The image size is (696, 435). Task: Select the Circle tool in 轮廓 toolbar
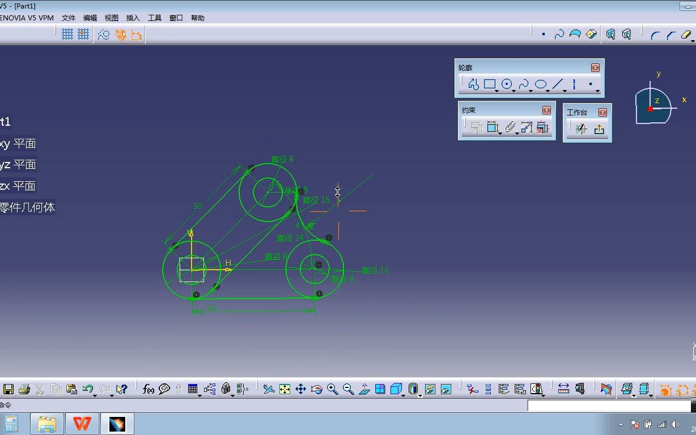coord(507,84)
